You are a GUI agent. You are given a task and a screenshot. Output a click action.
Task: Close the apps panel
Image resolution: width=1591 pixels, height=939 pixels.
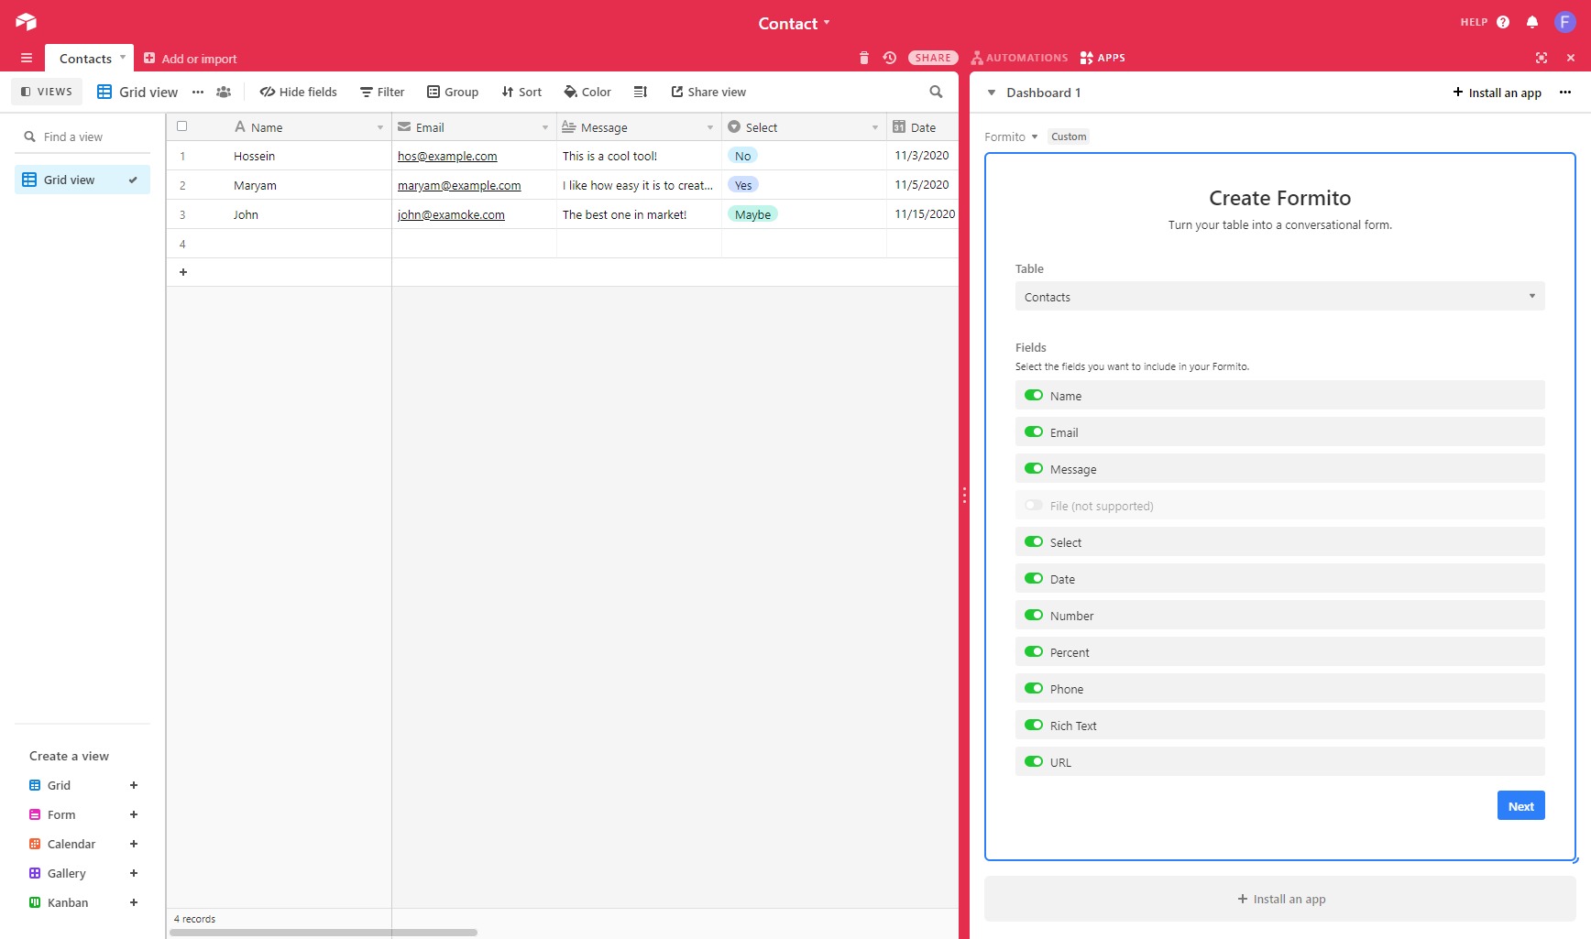click(1571, 58)
